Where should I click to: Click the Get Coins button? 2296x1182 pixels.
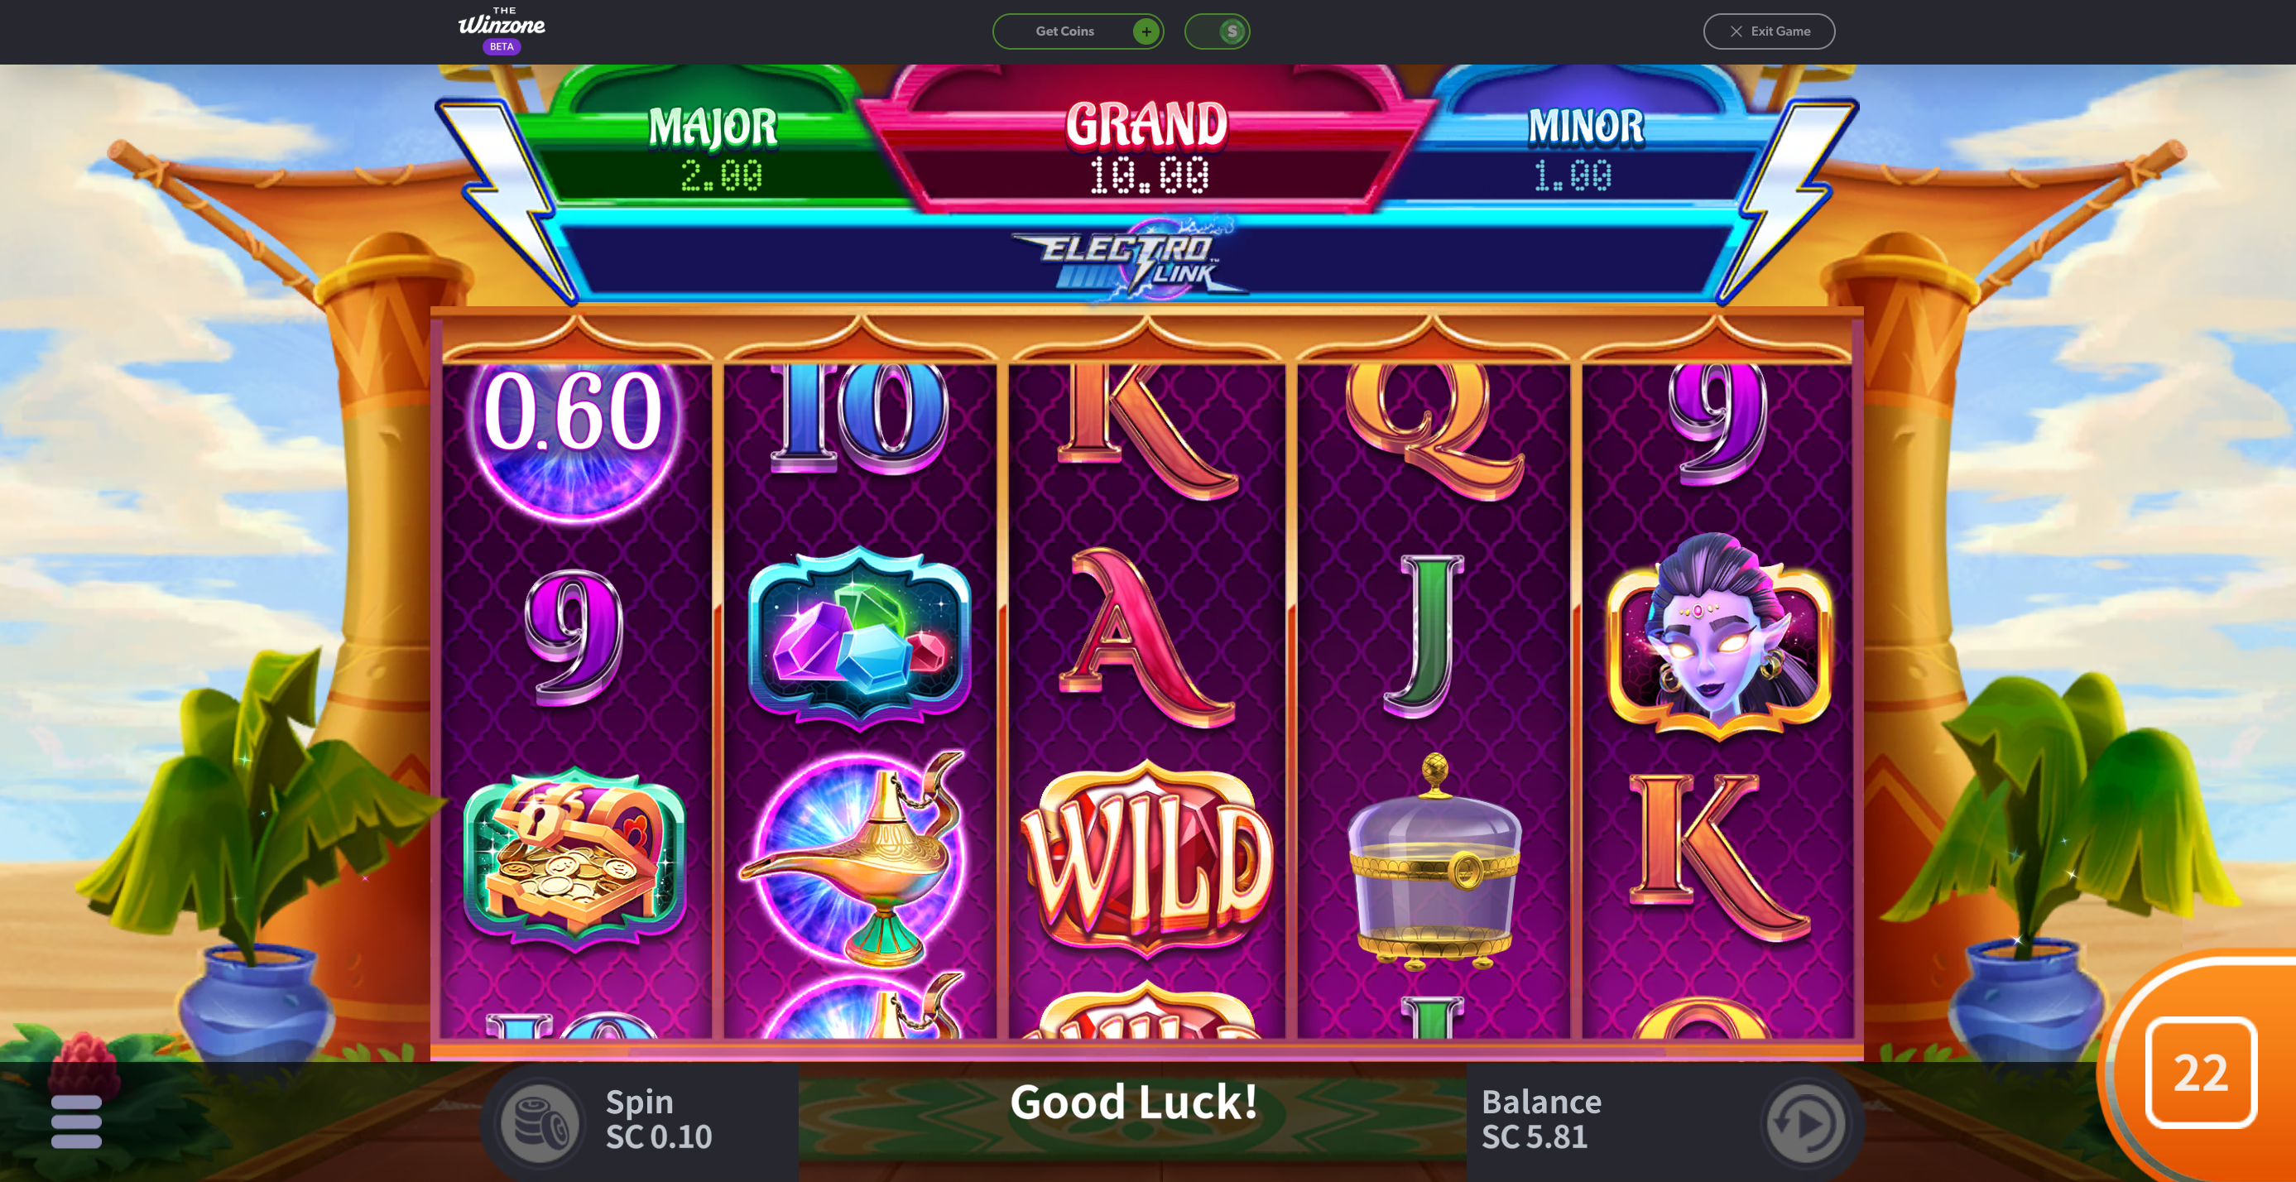[x=1078, y=31]
